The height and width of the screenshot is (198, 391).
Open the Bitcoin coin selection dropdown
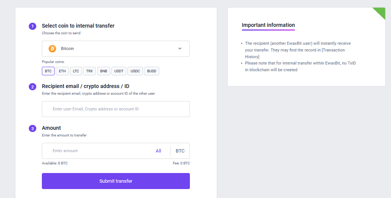pyautogui.click(x=116, y=48)
